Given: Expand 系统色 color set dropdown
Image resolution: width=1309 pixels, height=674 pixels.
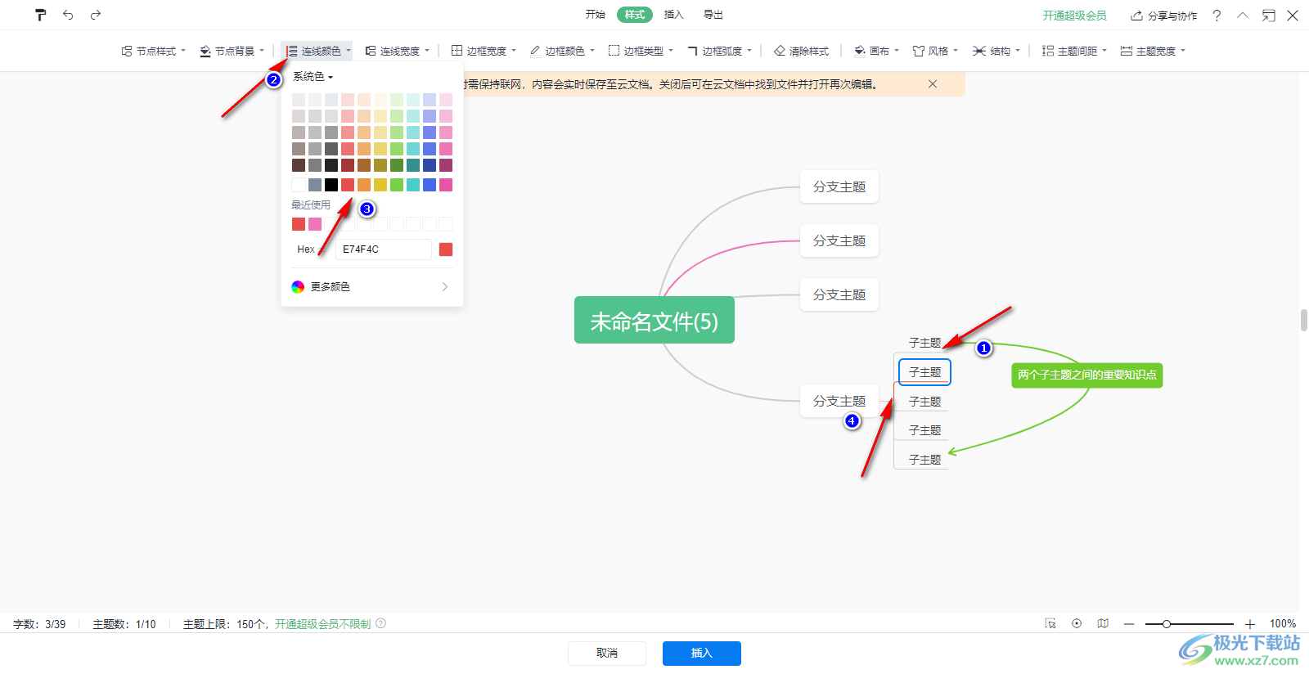Looking at the screenshot, I should (x=313, y=76).
